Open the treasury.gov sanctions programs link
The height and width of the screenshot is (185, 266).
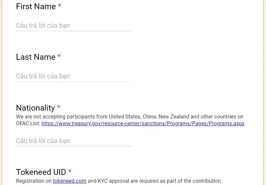point(143,123)
